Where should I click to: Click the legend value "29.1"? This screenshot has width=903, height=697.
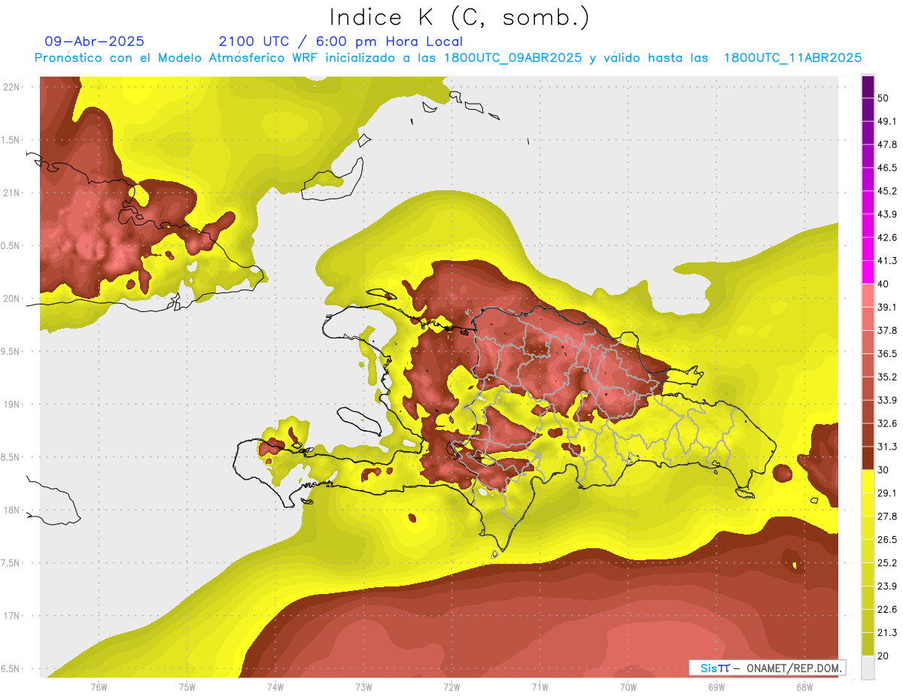887,493
